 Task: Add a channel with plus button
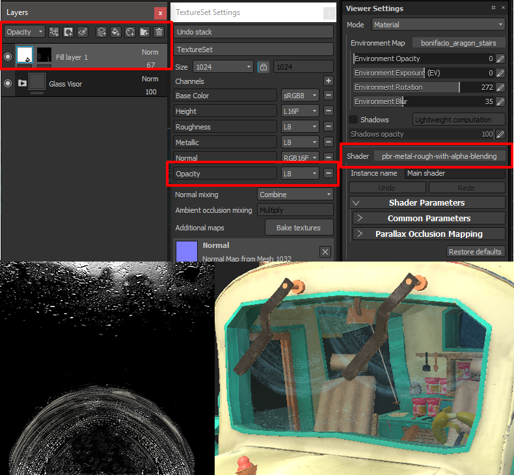point(329,81)
